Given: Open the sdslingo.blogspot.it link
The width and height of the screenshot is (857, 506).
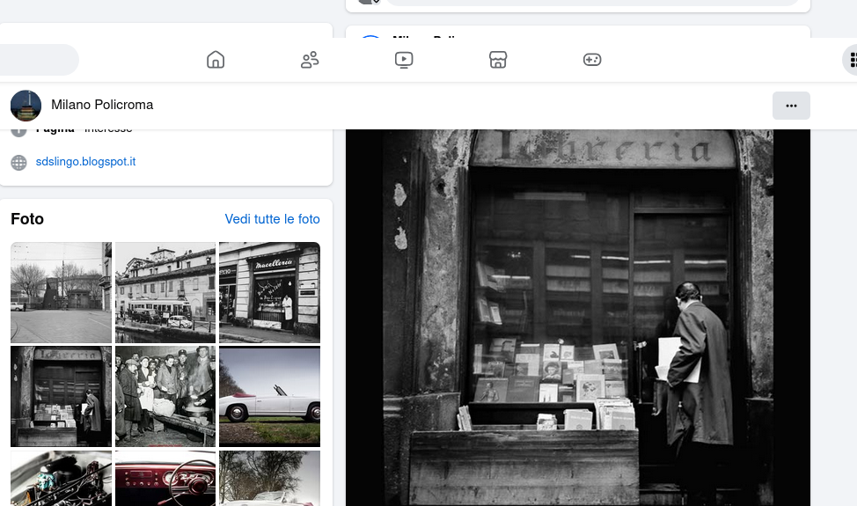Looking at the screenshot, I should (x=85, y=162).
